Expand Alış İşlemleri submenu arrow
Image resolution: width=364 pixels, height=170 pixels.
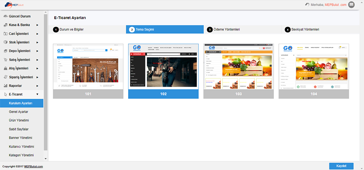pos(37,69)
